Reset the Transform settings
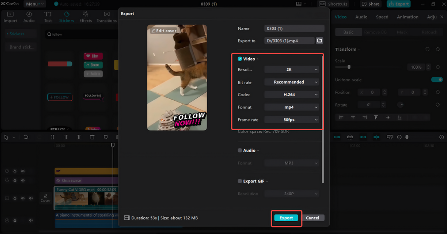This screenshot has width=447, height=234. pos(427,49)
